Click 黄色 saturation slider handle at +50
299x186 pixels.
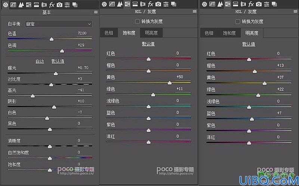point(170,83)
